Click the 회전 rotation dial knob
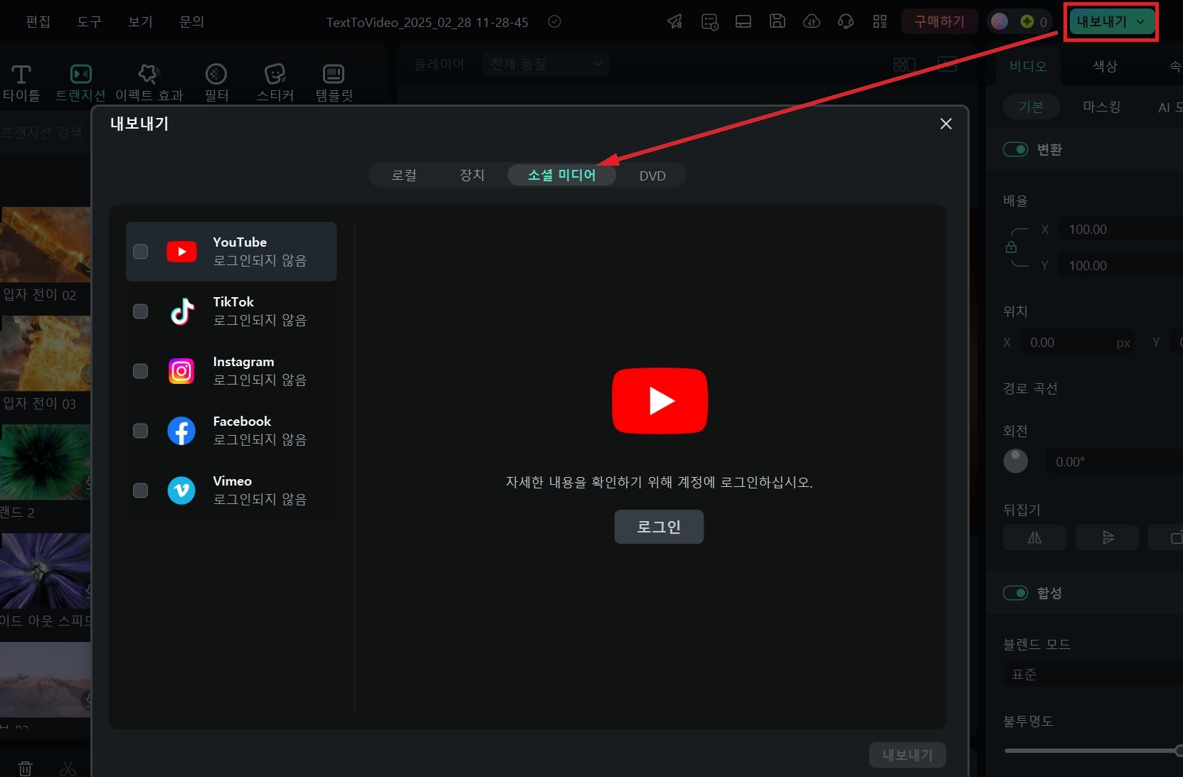 pos(1015,461)
